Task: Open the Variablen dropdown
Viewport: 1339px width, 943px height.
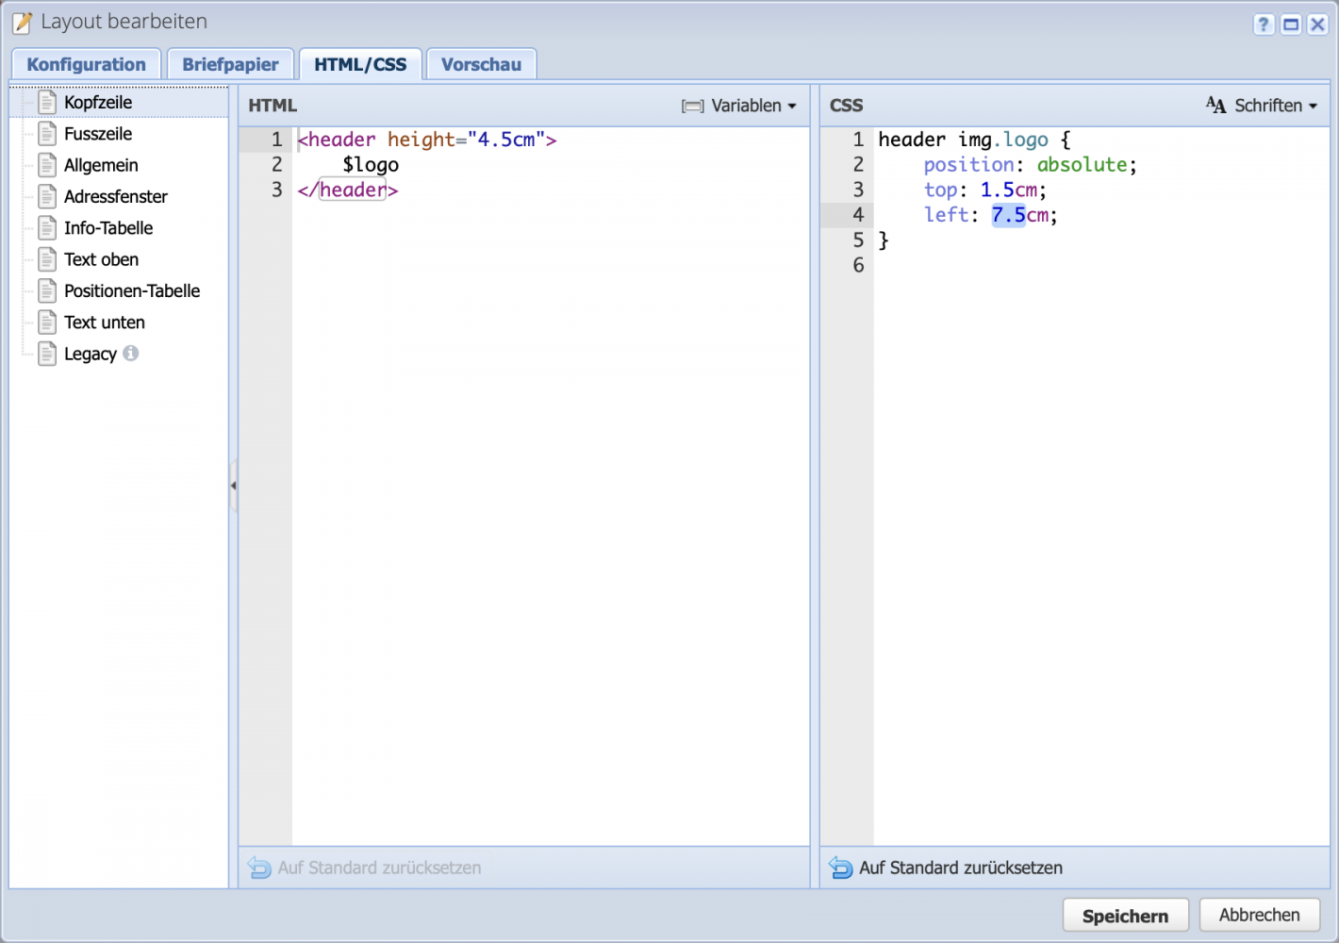Action: pos(750,106)
